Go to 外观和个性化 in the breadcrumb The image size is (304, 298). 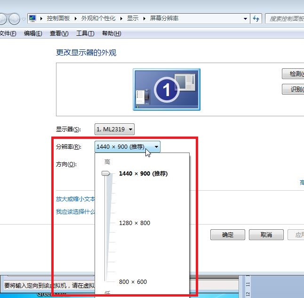[x=98, y=18]
